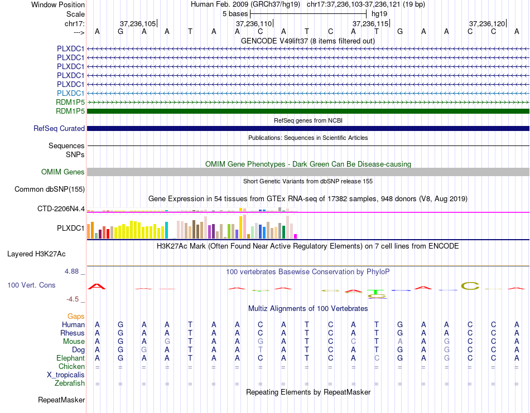Click the 37,236,110 position marker
Viewport: 530px width, 413px height.
tap(254, 23)
